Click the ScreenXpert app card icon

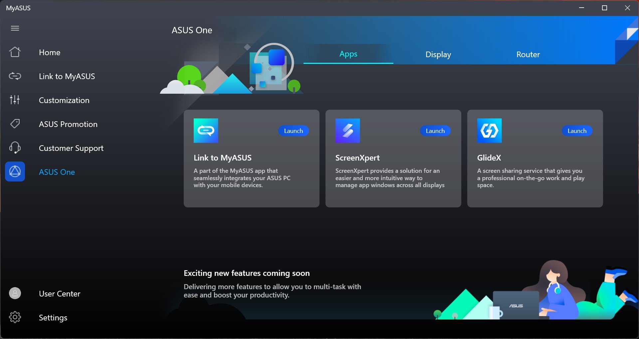[x=348, y=131]
